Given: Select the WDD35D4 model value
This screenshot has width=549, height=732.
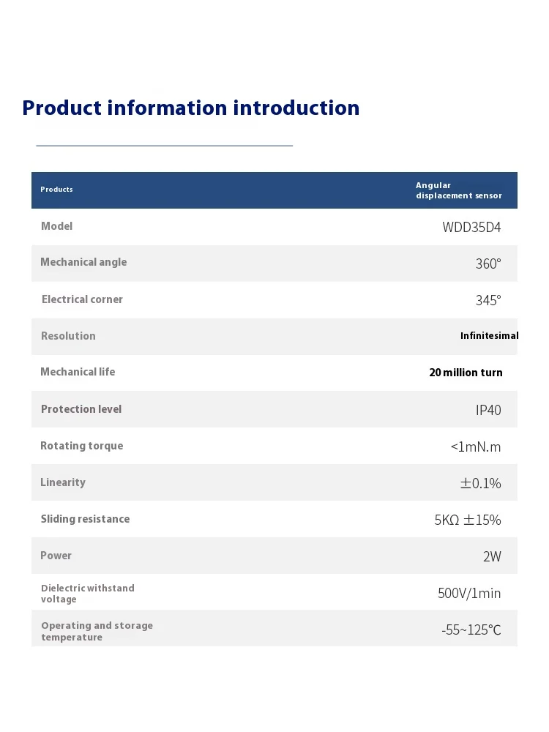Looking at the screenshot, I should [x=471, y=227].
